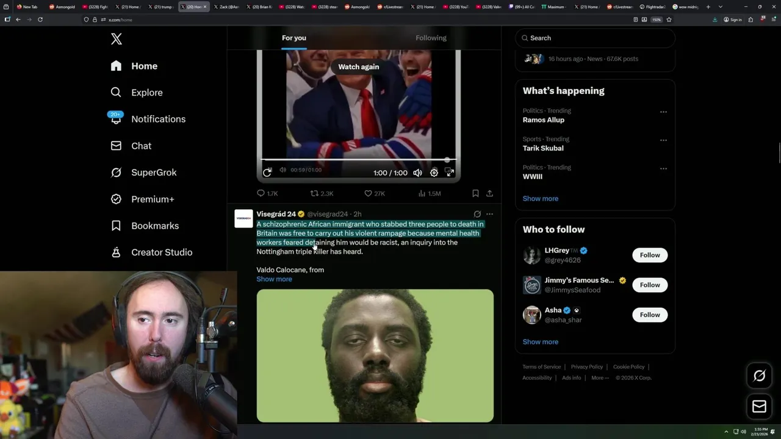The width and height of the screenshot is (781, 439).
Task: Open the system tray overflow arrow
Action: pyautogui.click(x=726, y=432)
